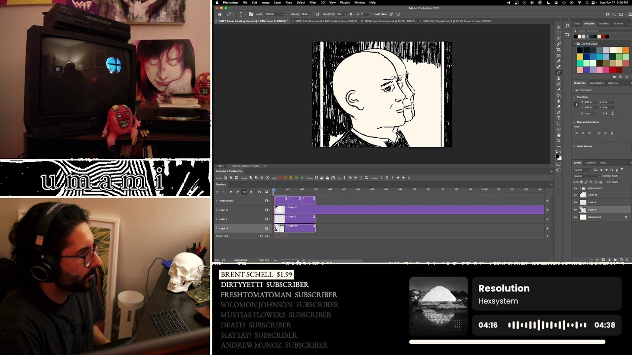The width and height of the screenshot is (632, 355).
Task: Switch to the Gradients tab
Action: pos(604,23)
